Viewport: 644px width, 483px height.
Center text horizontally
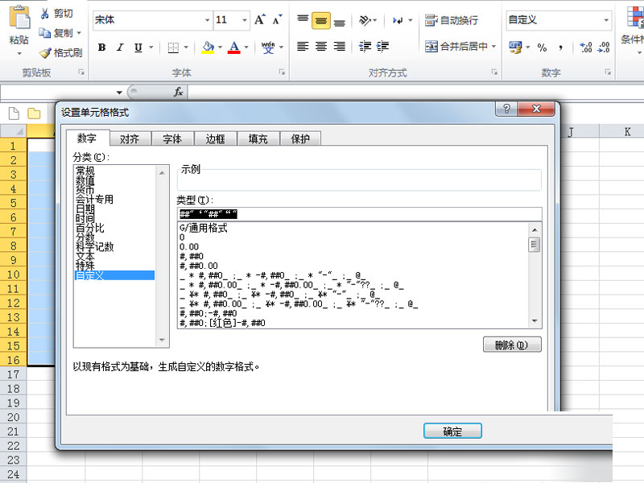pyautogui.click(x=321, y=47)
